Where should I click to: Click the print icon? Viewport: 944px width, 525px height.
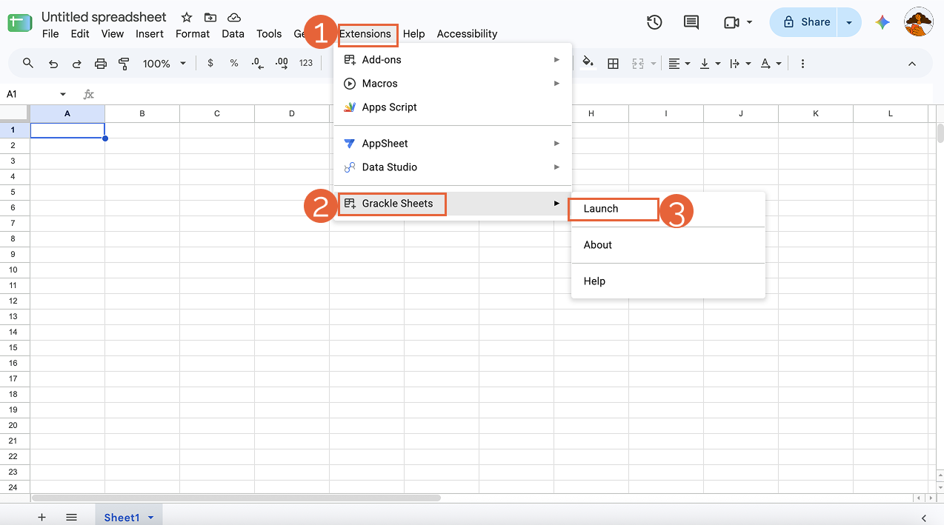[x=101, y=64]
